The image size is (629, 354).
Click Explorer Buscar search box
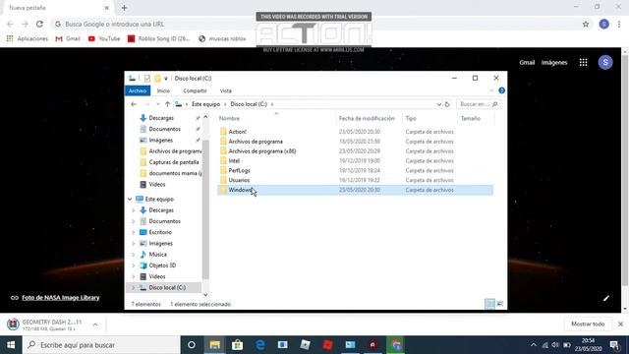479,104
